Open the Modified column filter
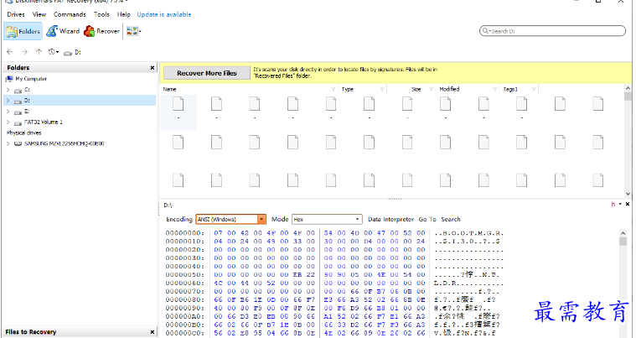This screenshot has height=338, width=636. click(494, 89)
